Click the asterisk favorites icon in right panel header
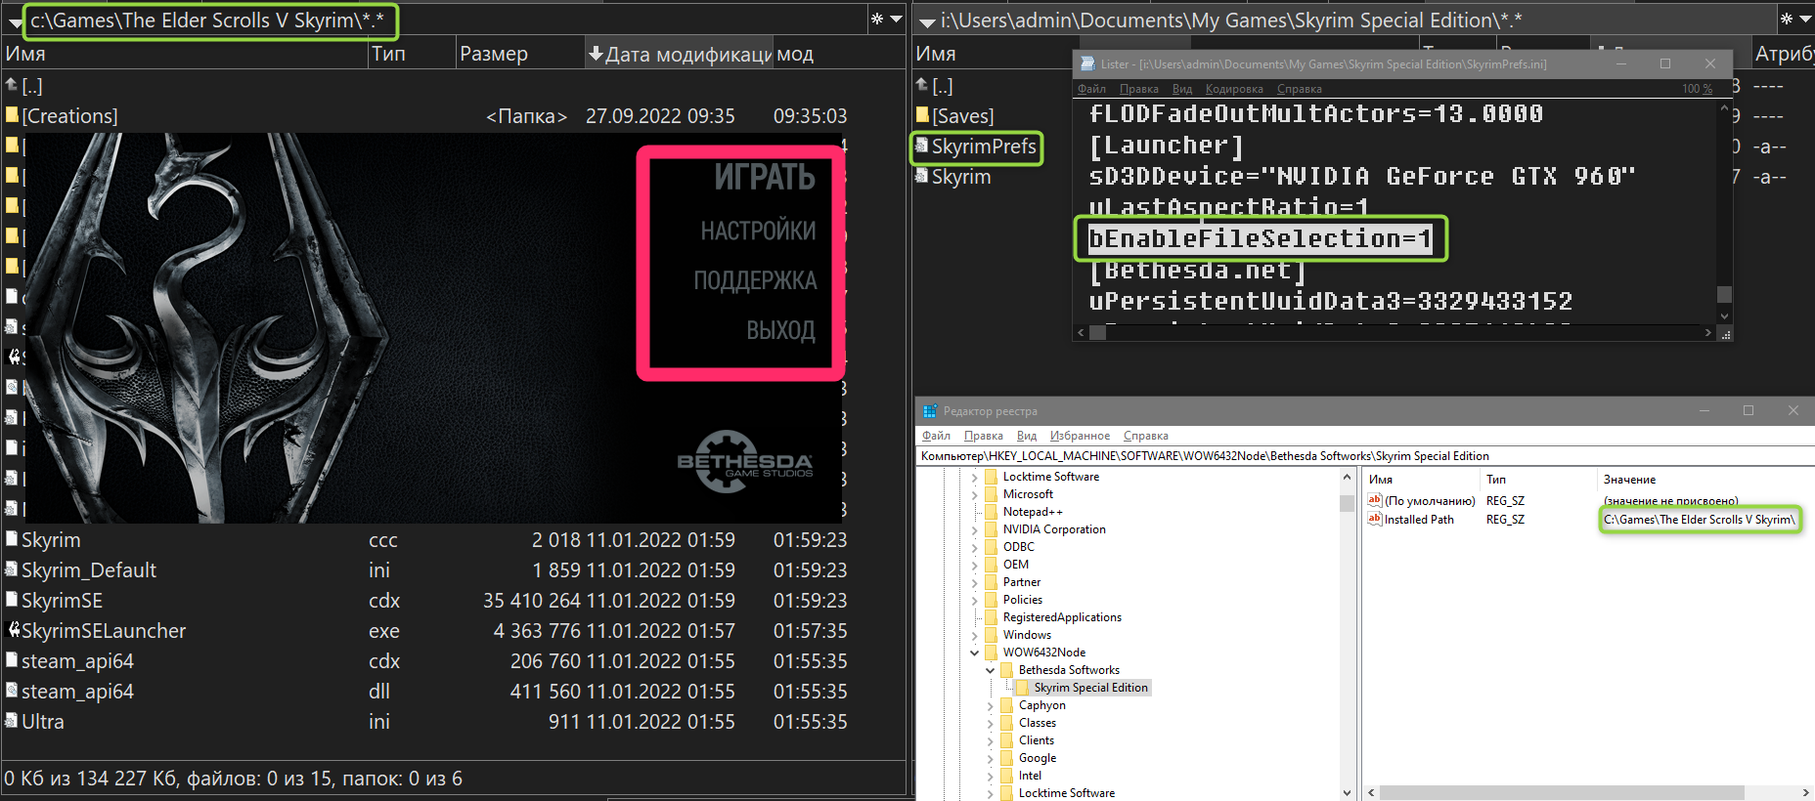Viewport: 1815px width, 801px height. [1787, 19]
